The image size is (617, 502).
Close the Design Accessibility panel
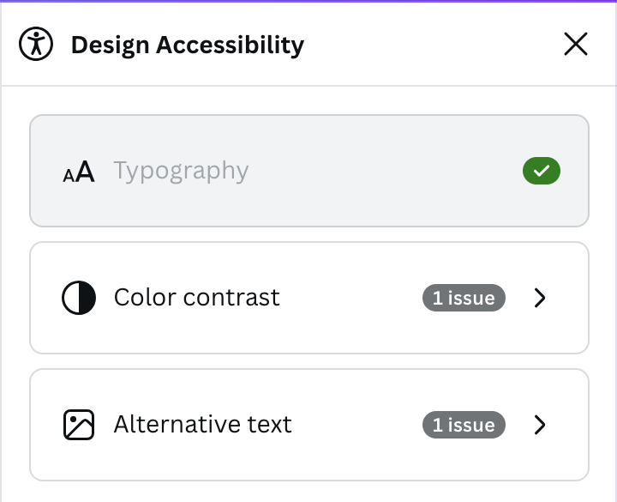(576, 44)
